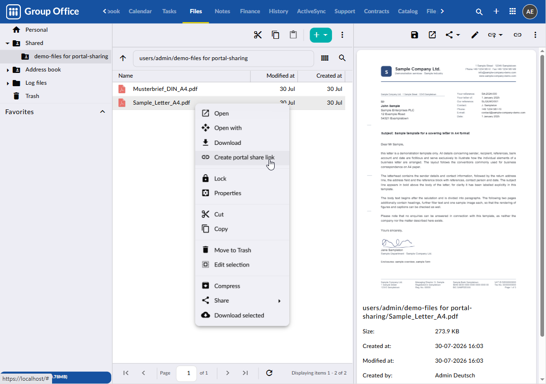Click the scissors cut toolbar icon

pos(258,35)
